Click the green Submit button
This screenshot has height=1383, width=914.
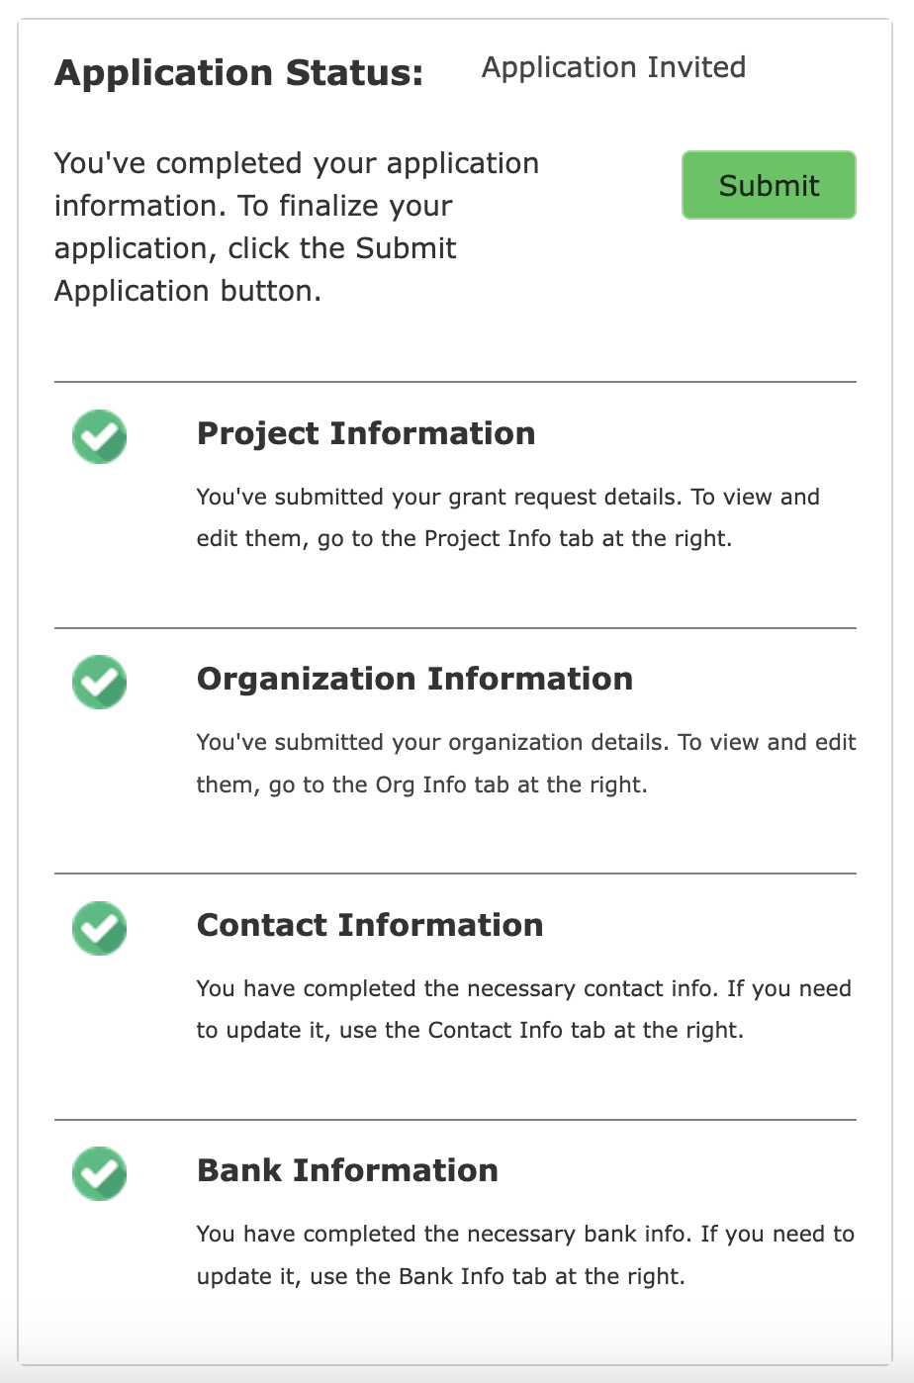tap(769, 185)
